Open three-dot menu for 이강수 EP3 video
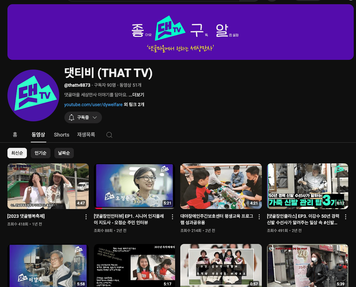 (346, 217)
